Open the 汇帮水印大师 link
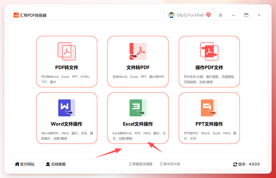The width and height of the screenshot is (276, 178). (170, 164)
